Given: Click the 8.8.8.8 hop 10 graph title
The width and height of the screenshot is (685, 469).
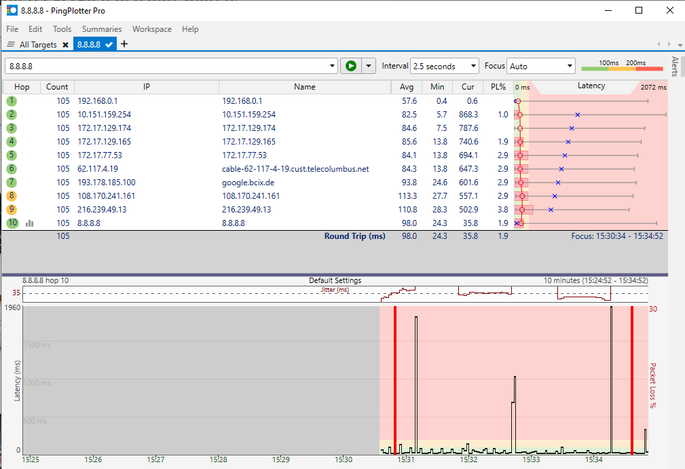Looking at the screenshot, I should tap(45, 280).
